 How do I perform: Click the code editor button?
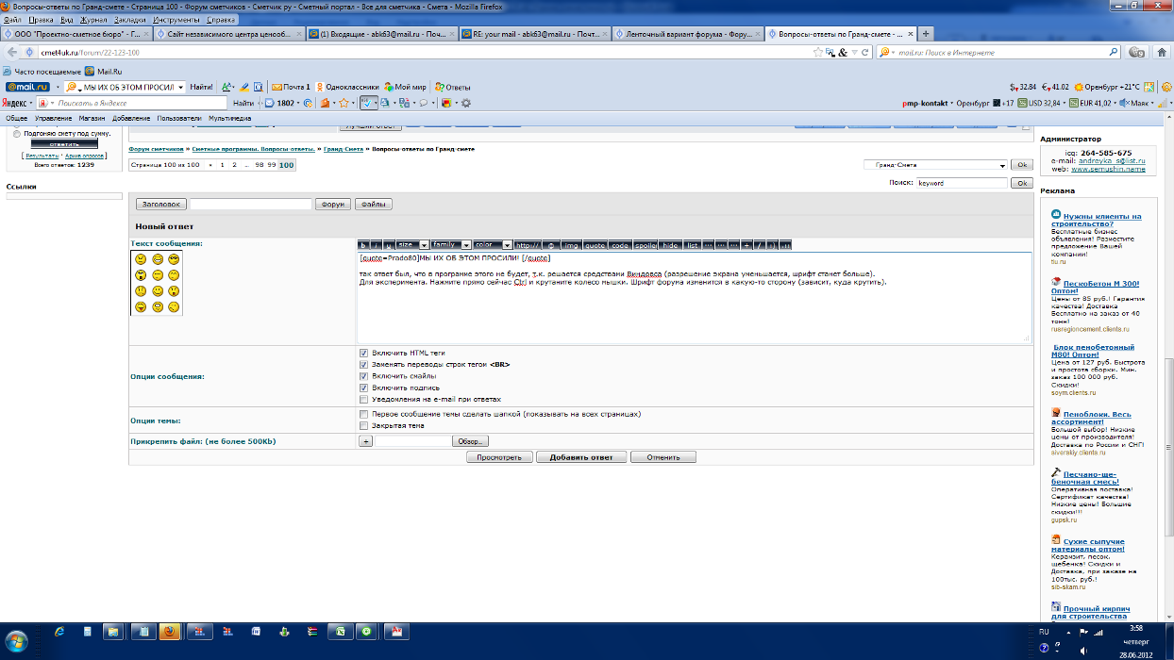[619, 245]
